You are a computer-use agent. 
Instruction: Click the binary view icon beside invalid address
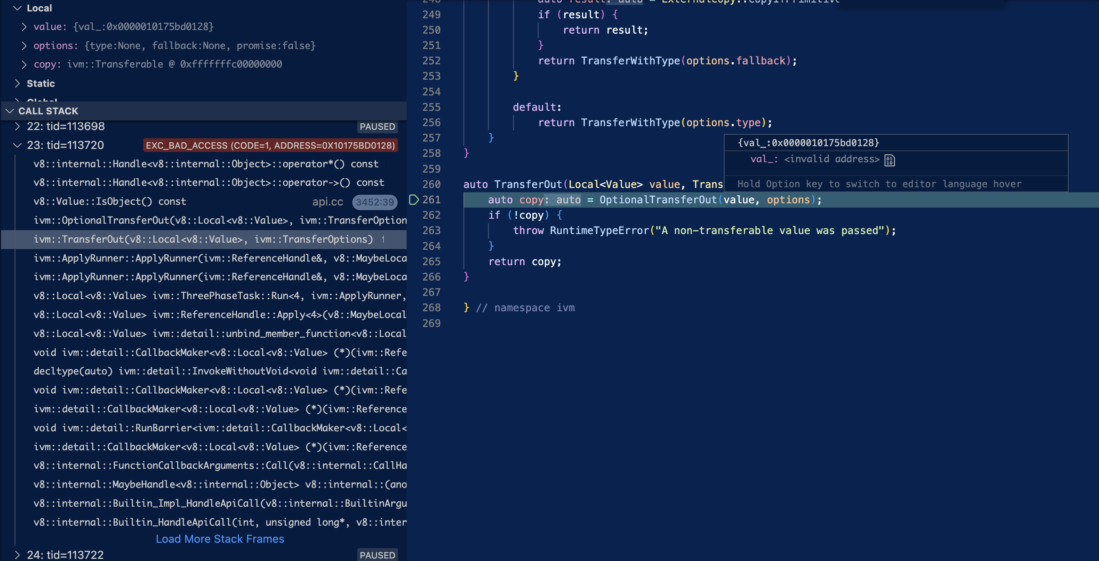890,160
